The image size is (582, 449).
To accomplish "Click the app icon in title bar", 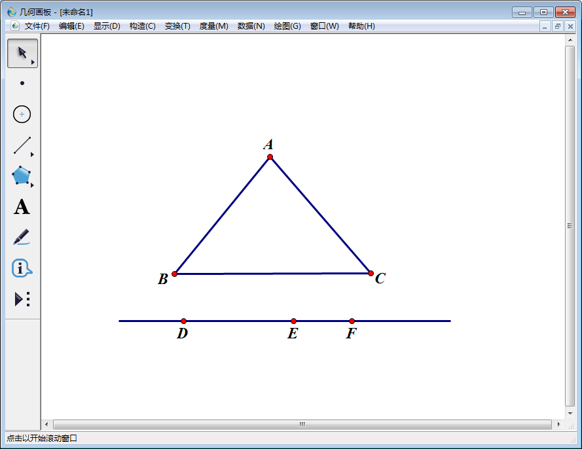I will click(x=12, y=12).
